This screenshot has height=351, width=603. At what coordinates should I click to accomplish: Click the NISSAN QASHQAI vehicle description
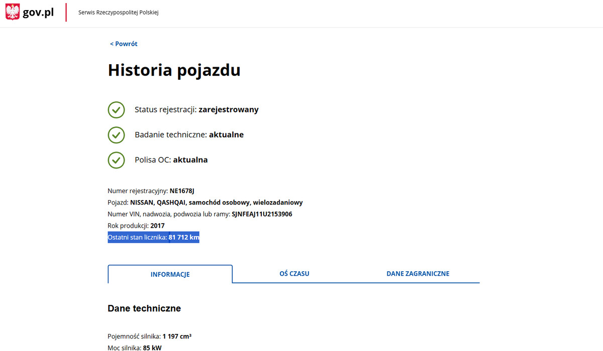click(216, 203)
